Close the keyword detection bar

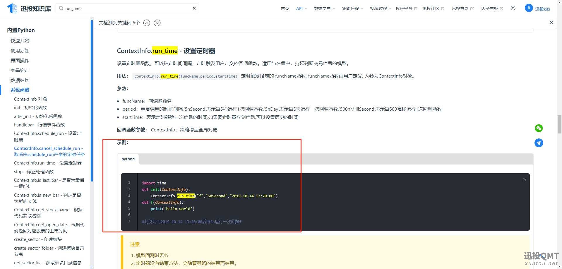point(551,22)
